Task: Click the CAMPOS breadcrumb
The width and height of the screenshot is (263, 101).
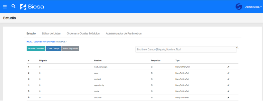Action: (61, 42)
